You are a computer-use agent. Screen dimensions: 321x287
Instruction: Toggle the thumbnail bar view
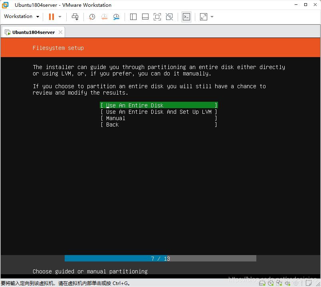[x=145, y=17]
